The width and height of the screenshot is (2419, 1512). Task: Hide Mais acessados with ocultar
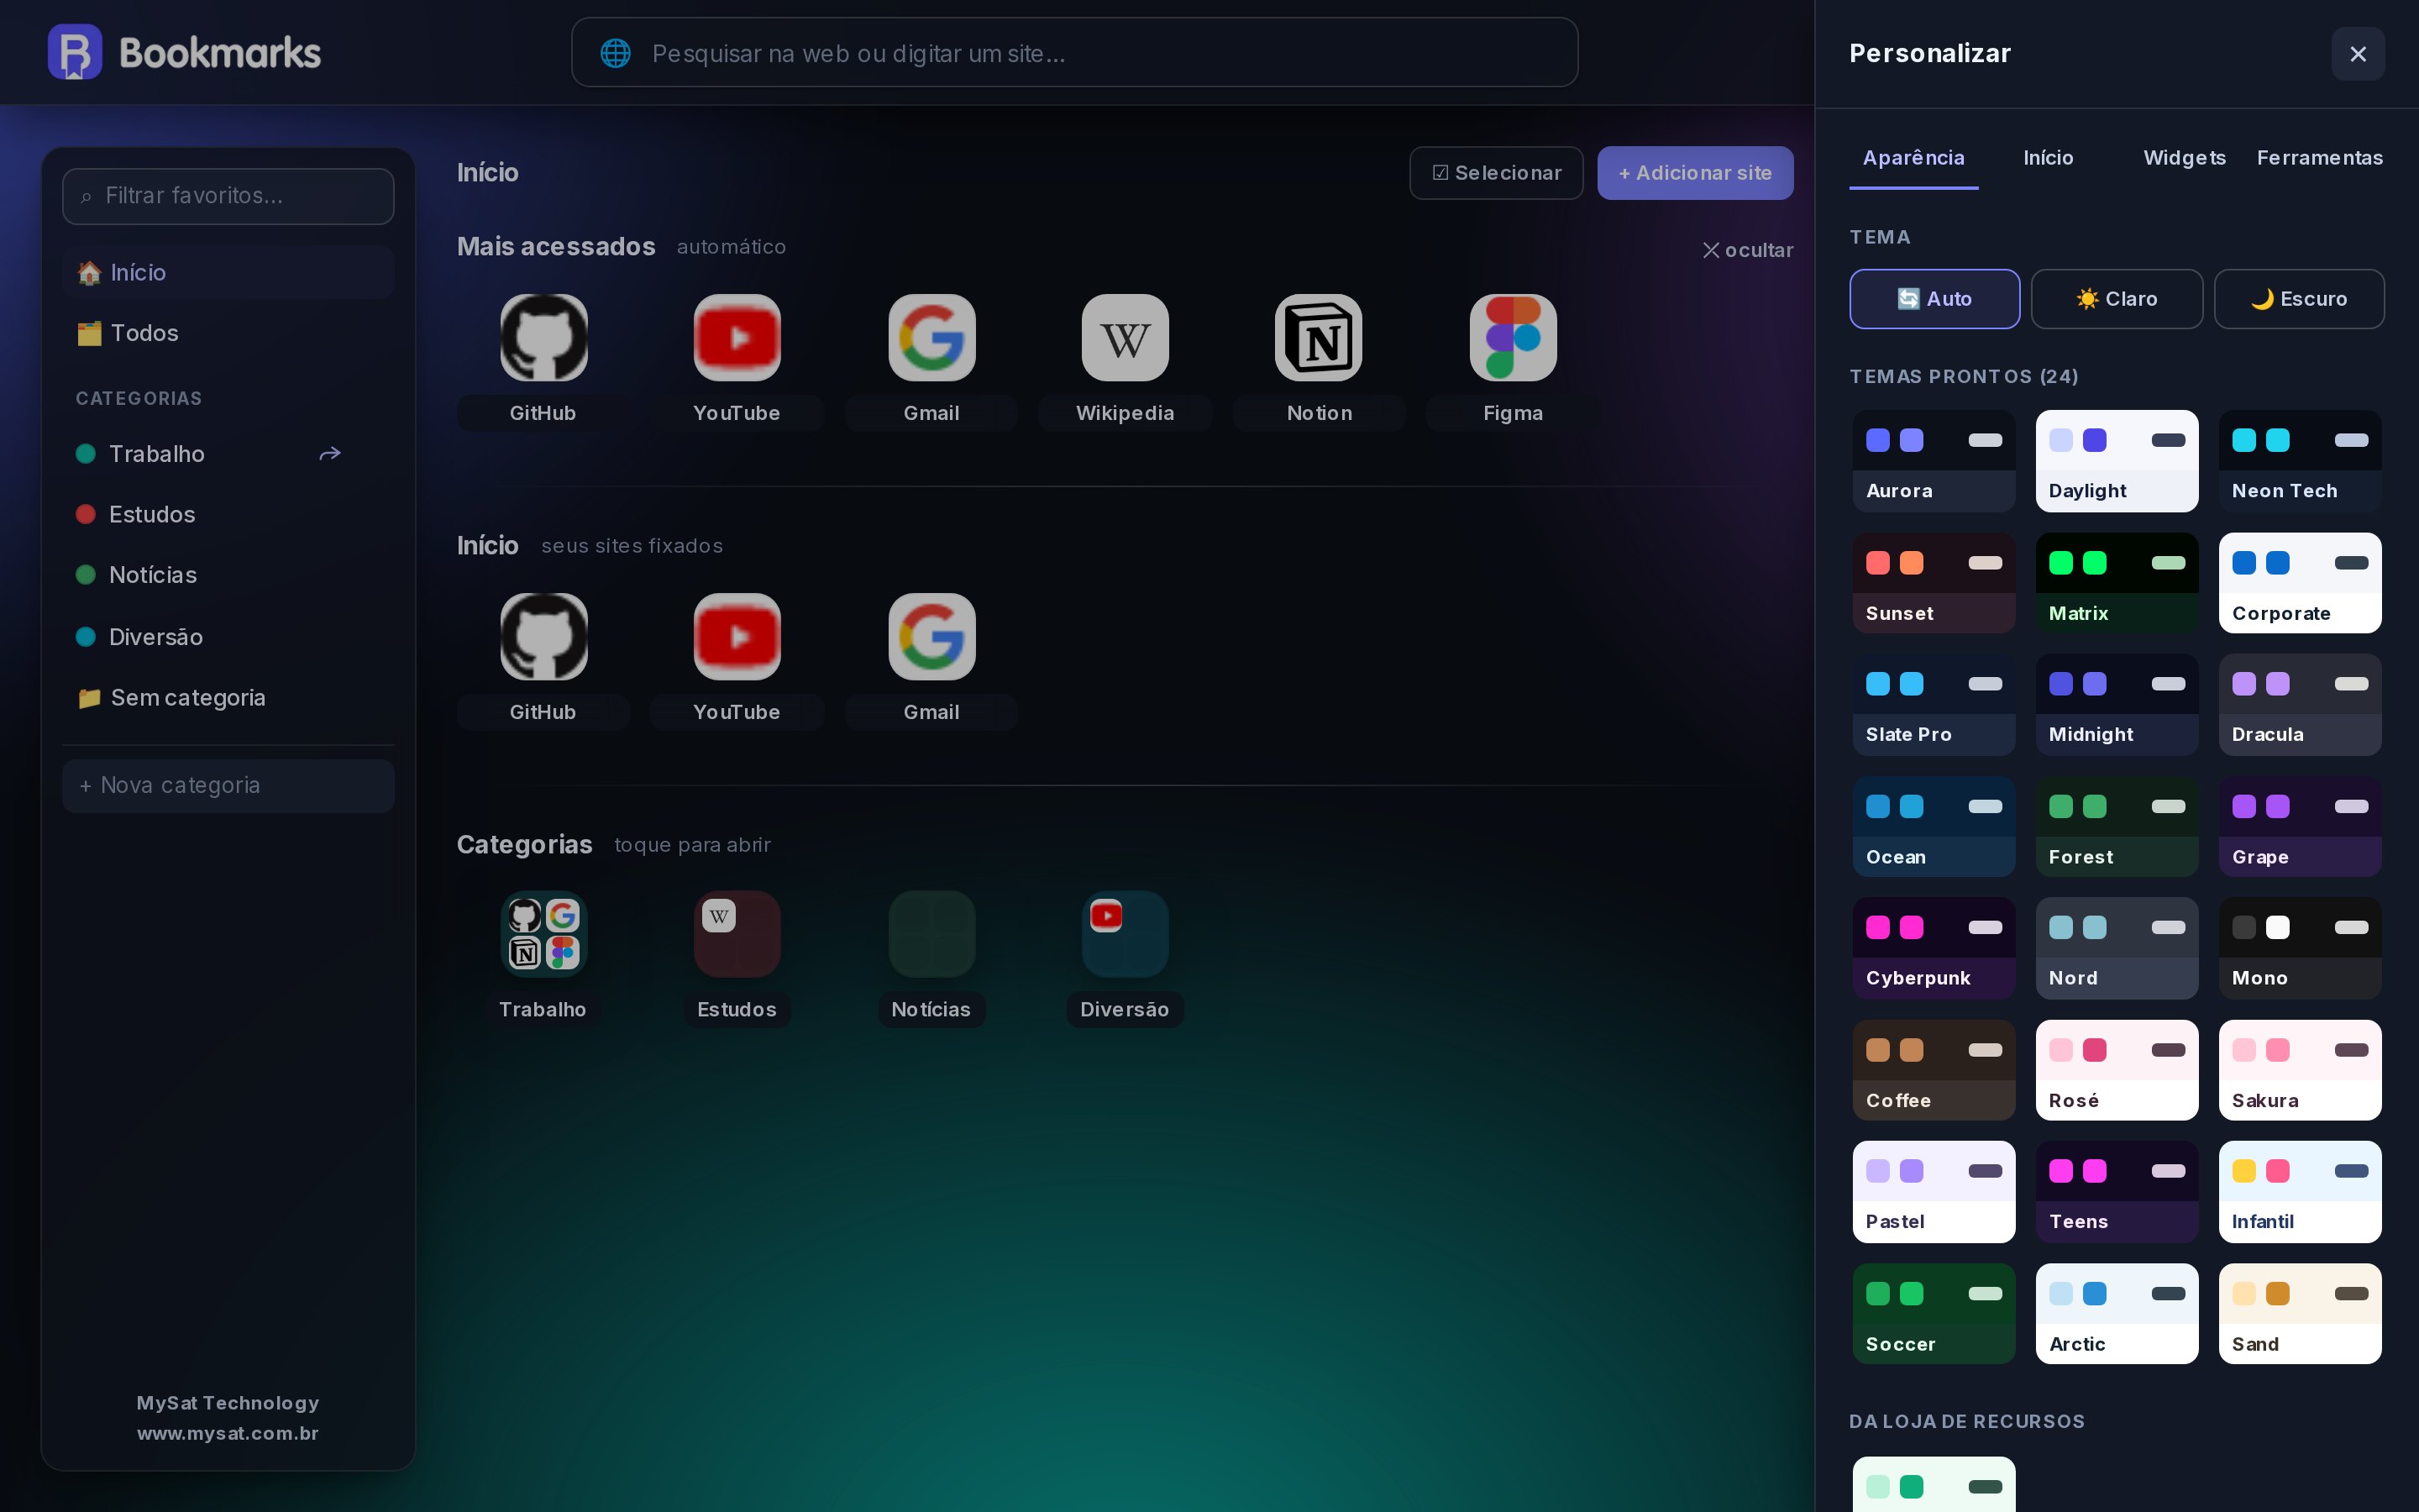coord(1747,250)
